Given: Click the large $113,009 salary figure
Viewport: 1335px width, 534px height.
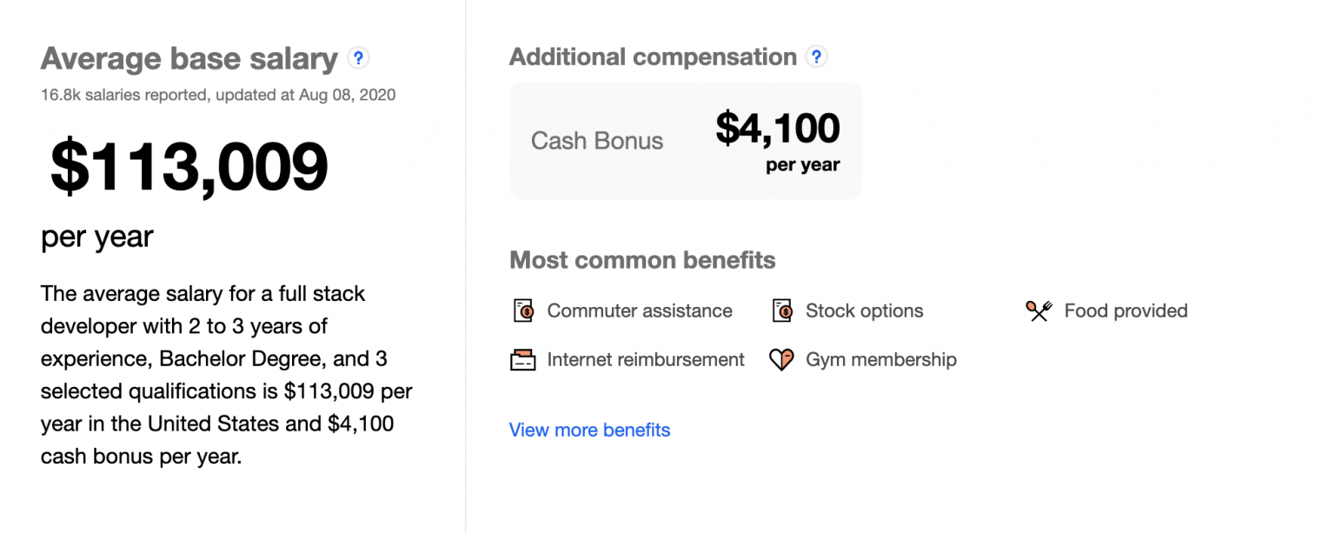Looking at the screenshot, I should click(x=189, y=166).
